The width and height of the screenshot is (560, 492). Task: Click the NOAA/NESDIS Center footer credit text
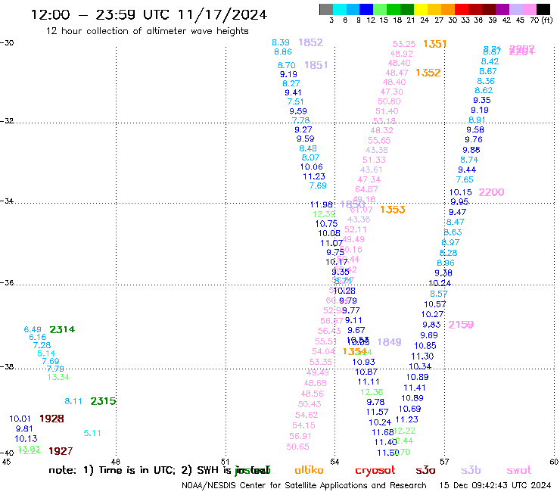pyautogui.click(x=304, y=485)
